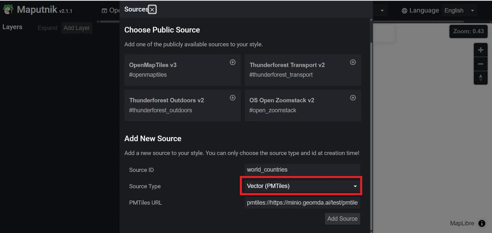Click Add Source button

click(x=342, y=219)
